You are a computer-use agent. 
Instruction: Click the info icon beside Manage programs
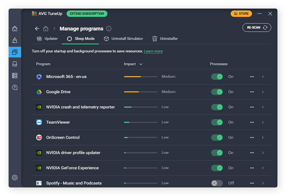click(109, 29)
